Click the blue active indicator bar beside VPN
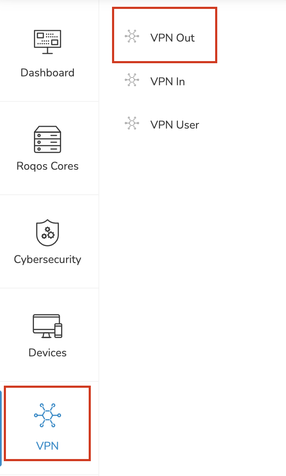This screenshot has width=286, height=476. pyautogui.click(x=1, y=428)
